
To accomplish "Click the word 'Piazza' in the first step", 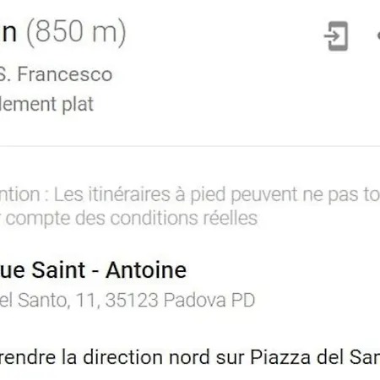I will point(280,357).
